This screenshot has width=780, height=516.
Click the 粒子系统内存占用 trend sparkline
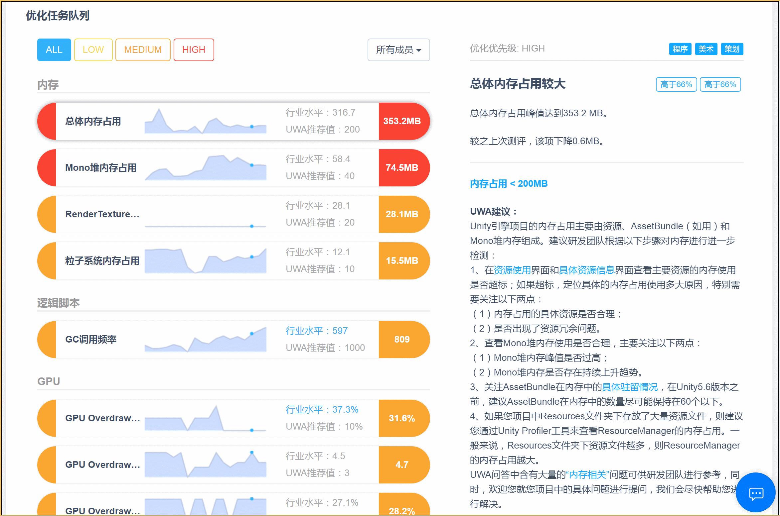point(206,260)
